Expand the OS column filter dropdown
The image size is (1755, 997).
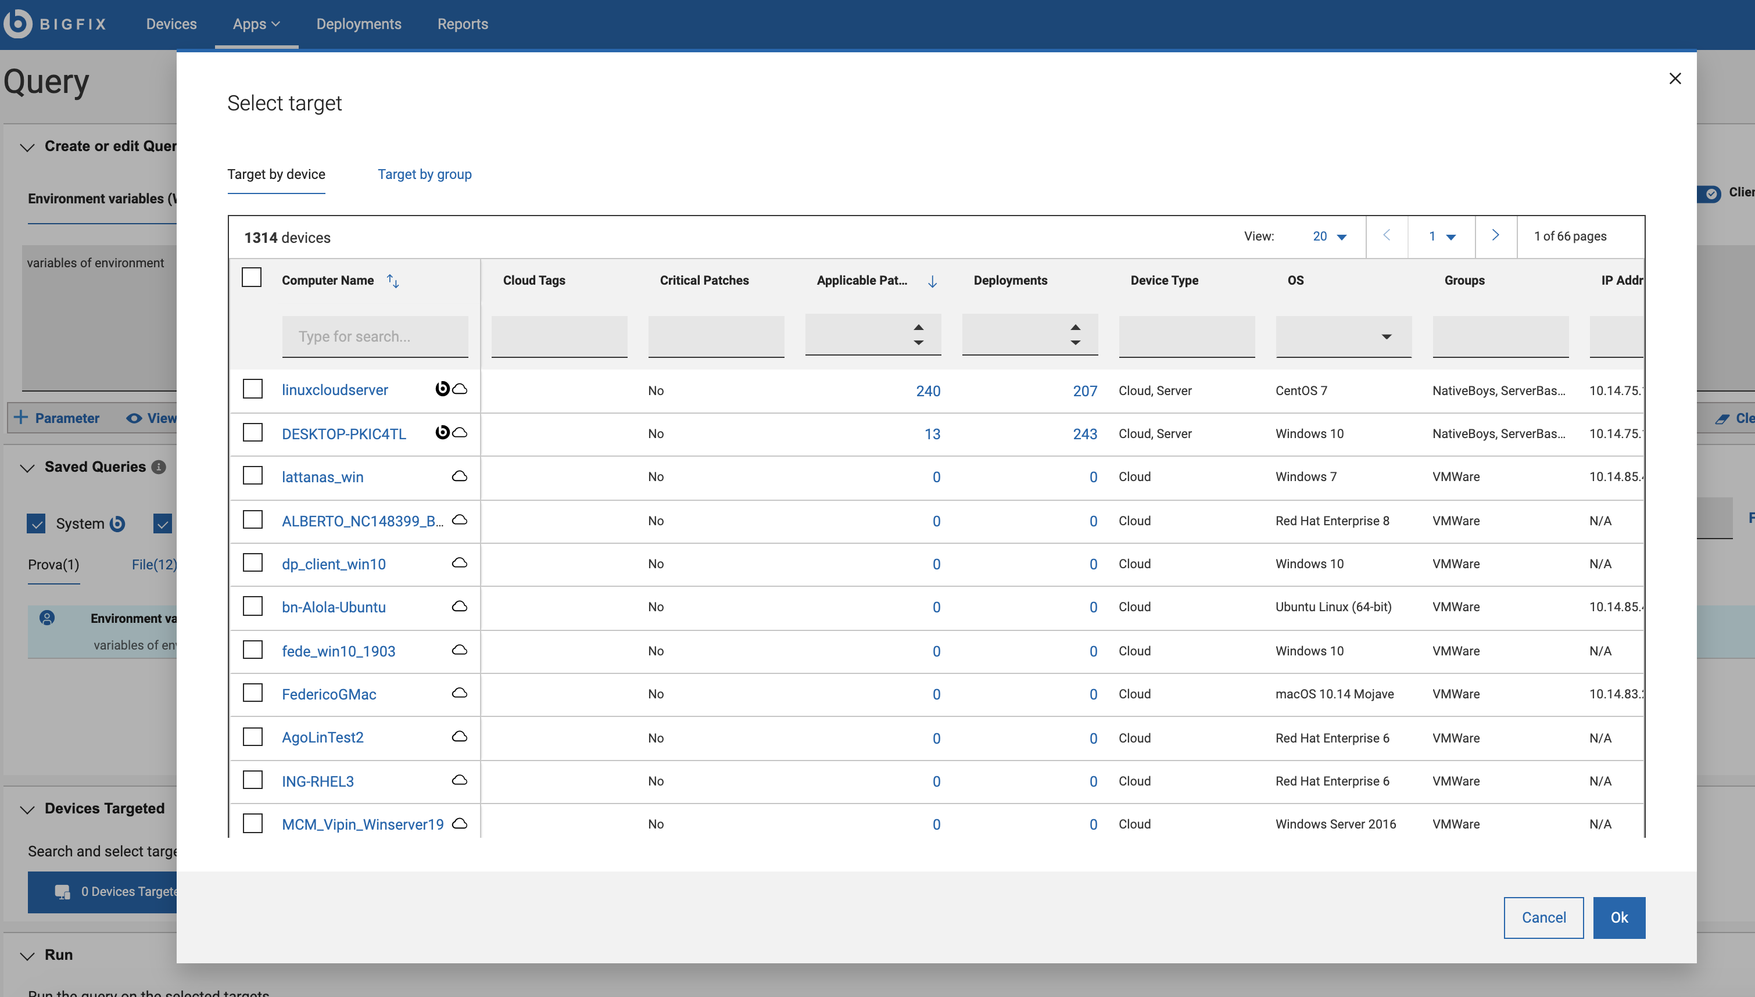[x=1385, y=336]
